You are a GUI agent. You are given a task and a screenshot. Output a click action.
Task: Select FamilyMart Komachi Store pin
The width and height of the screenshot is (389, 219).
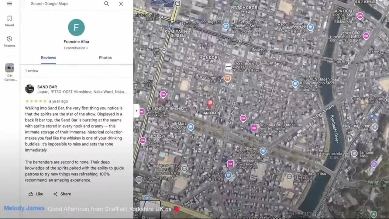coord(191,127)
